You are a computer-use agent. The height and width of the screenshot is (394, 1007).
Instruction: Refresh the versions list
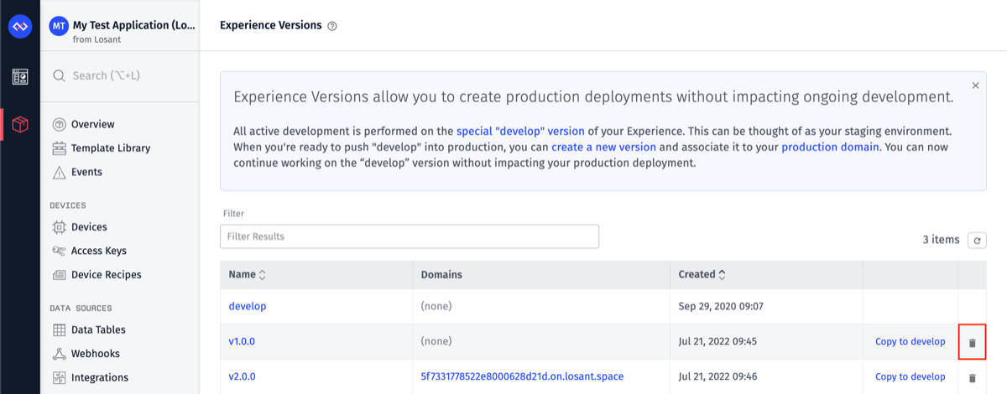977,241
